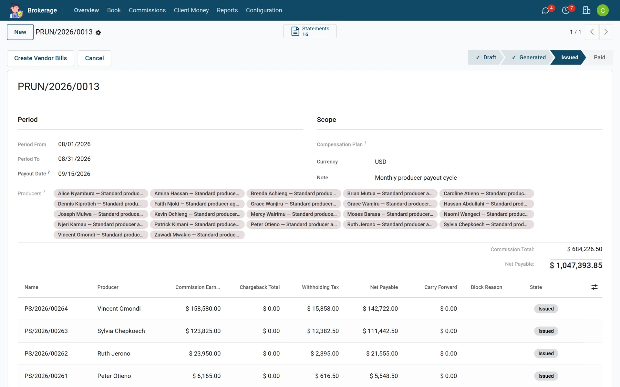Select the Generated status stage

pos(528,57)
